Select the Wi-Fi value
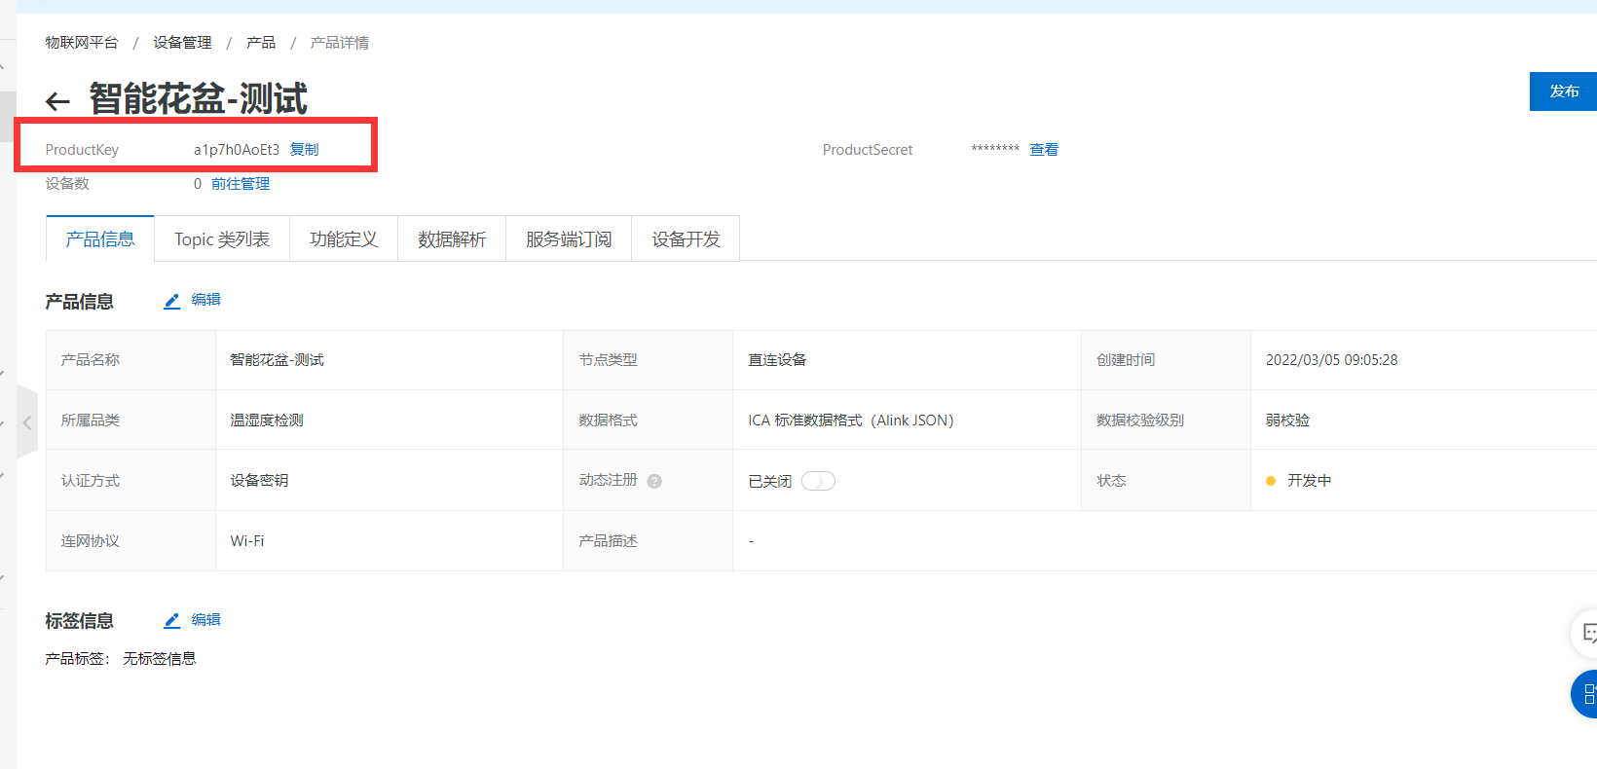Image resolution: width=1597 pixels, height=769 pixels. click(247, 541)
